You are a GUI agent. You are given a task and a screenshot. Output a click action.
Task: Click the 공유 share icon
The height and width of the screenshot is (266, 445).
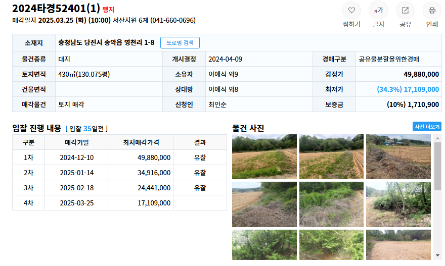pos(405,11)
